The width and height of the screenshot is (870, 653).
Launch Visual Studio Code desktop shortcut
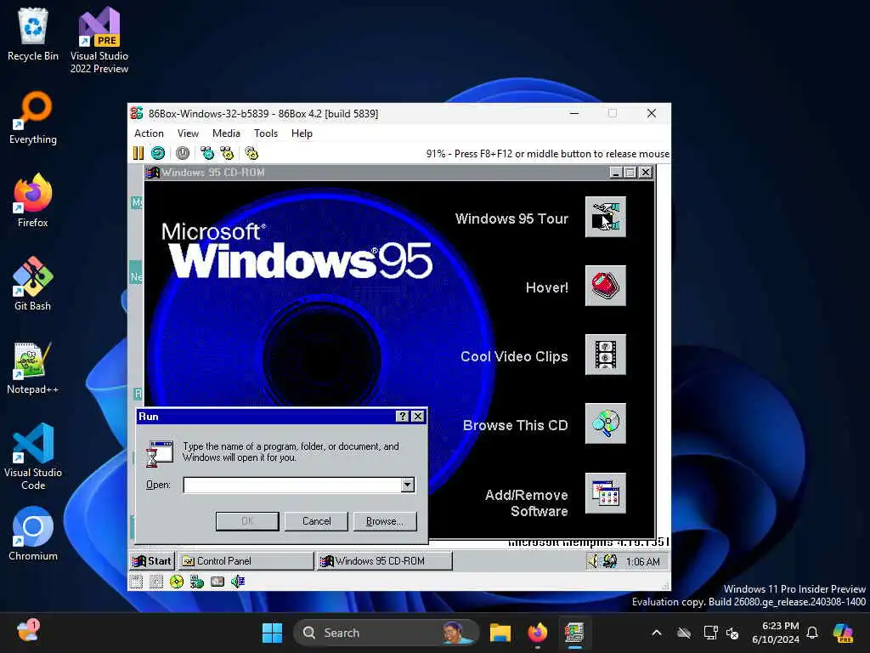[x=33, y=457]
